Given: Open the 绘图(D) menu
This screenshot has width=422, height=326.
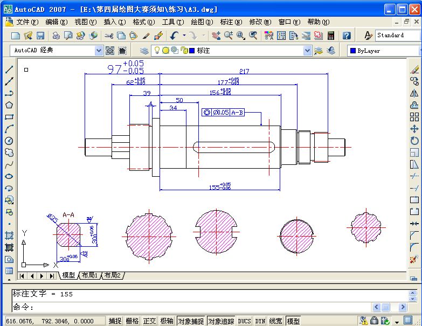Looking at the screenshot, I should coord(202,22).
